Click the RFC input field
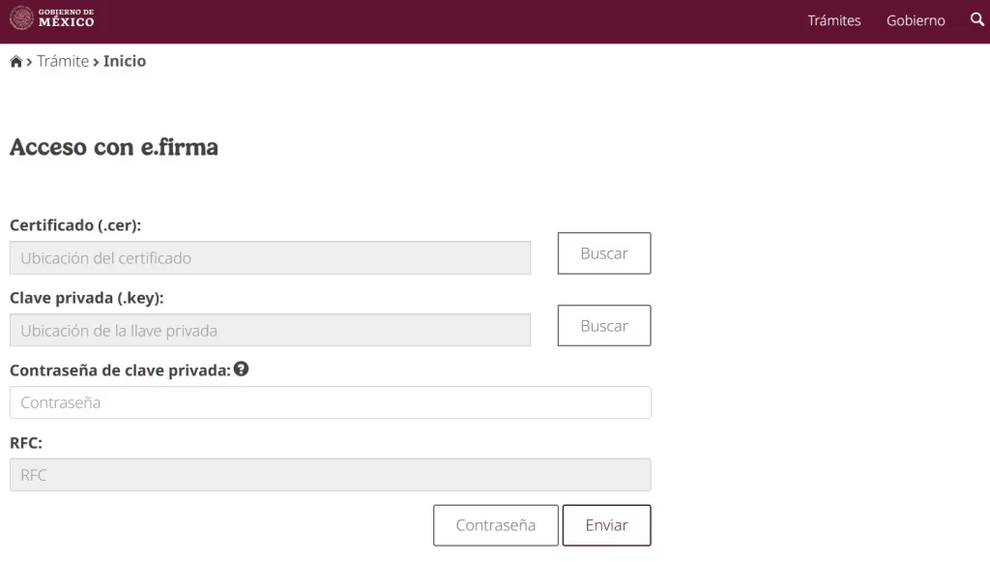The width and height of the screenshot is (990, 562). tap(330, 475)
